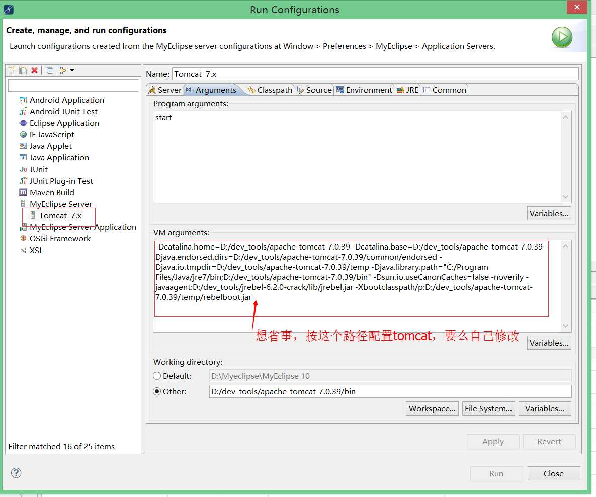Delete selected launch configuration with red X
The width and height of the screenshot is (596, 497).
pyautogui.click(x=35, y=71)
